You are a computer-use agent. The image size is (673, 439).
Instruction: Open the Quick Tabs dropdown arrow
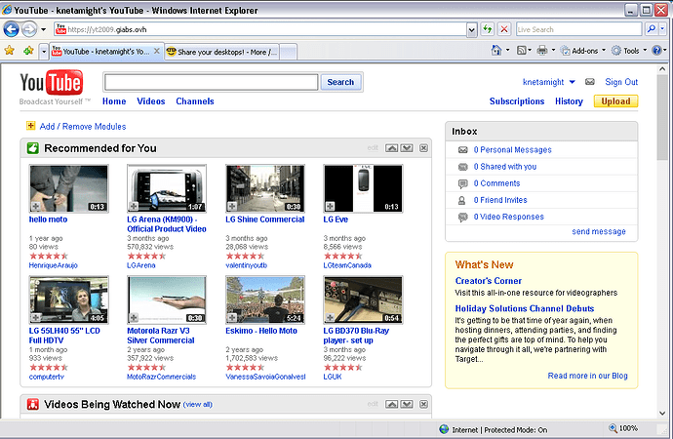tap(43, 52)
